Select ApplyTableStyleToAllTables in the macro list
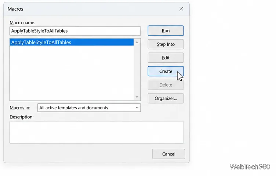The width and height of the screenshot is (276, 176). click(72, 43)
